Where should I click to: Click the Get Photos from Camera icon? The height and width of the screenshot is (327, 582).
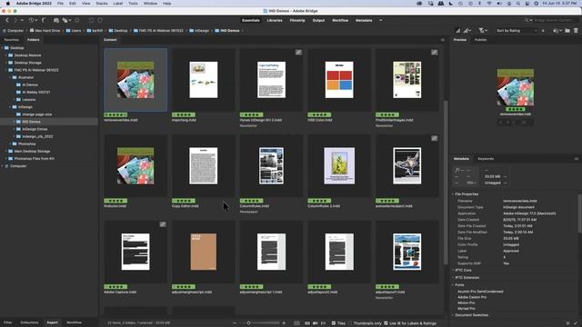[56, 20]
